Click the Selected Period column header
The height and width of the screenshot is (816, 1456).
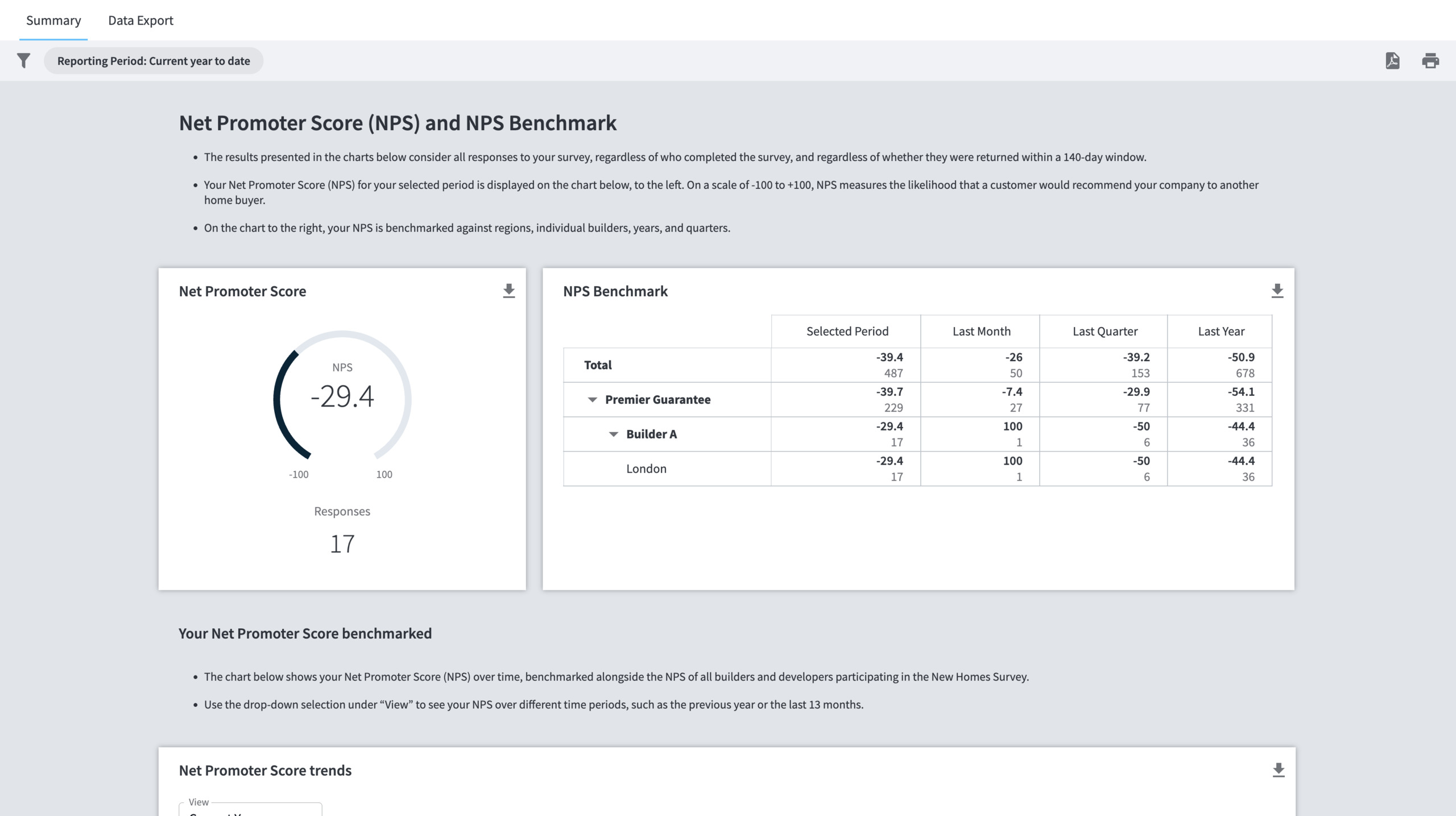pyautogui.click(x=847, y=332)
